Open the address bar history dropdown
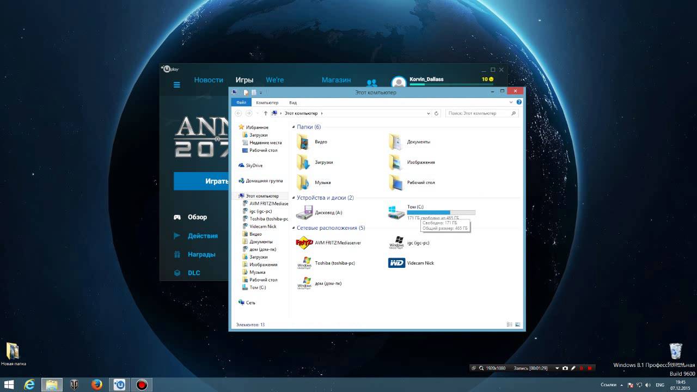This screenshot has width=697, height=392. click(429, 113)
